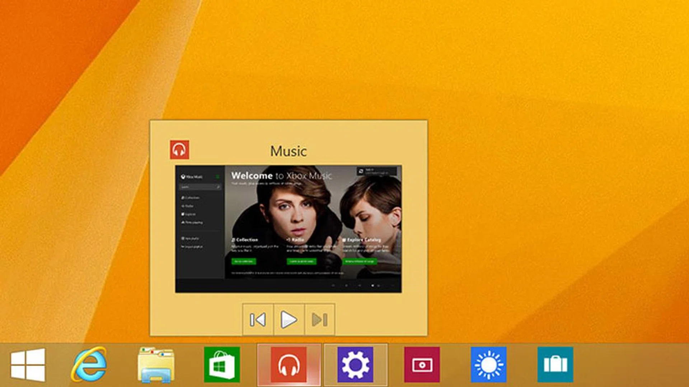Select Radio in the sidebar
Viewport: 689px width, 387px height.
(x=189, y=206)
